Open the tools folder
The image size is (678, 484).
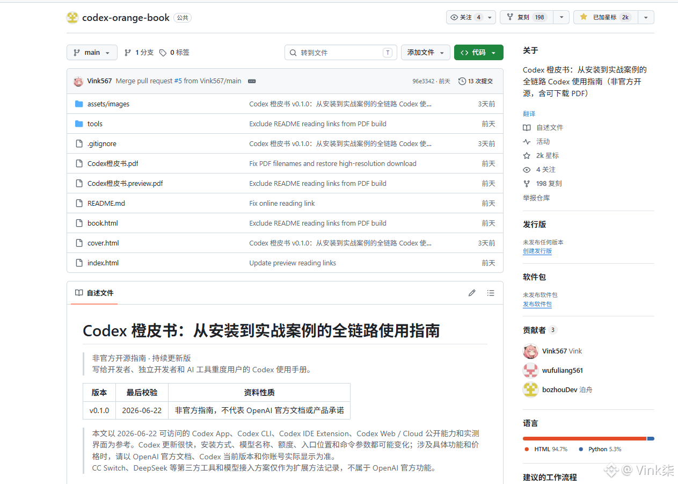[95, 124]
